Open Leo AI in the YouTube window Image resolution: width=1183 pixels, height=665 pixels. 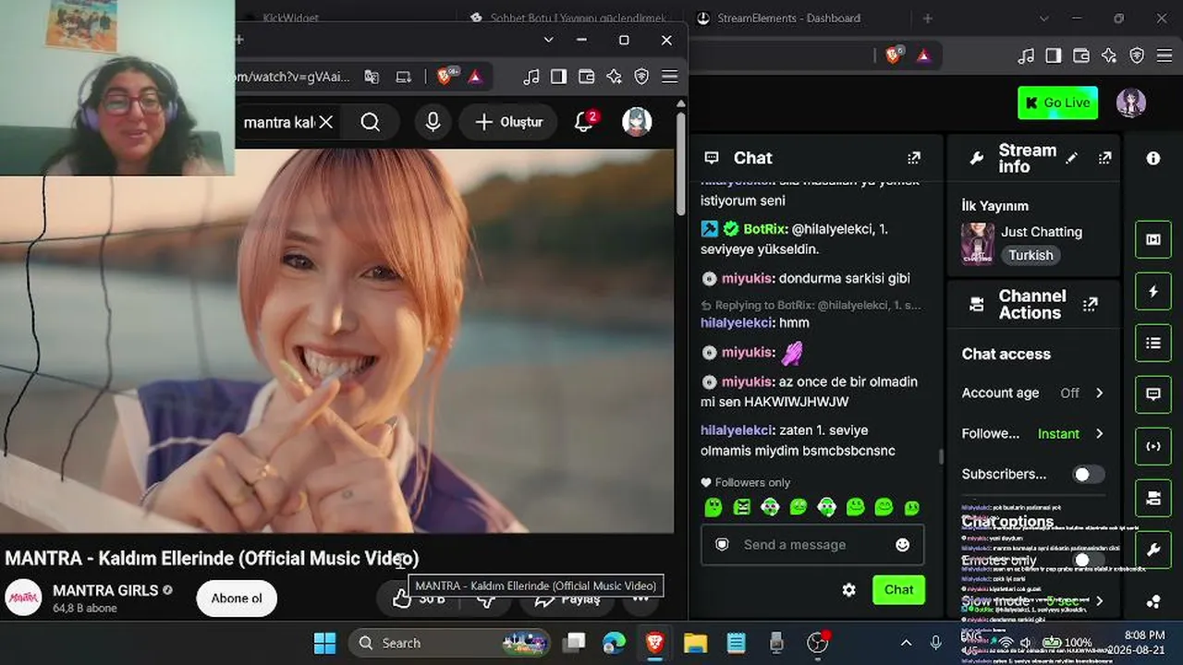[614, 77]
